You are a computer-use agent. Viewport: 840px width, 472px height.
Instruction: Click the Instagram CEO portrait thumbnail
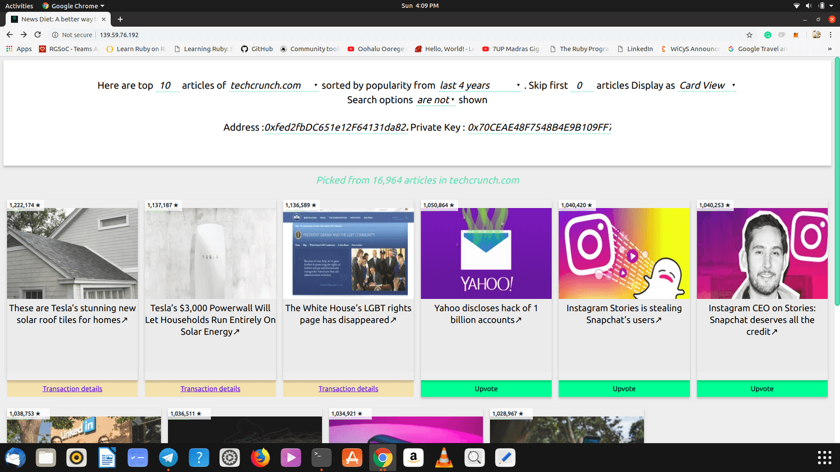(762, 253)
